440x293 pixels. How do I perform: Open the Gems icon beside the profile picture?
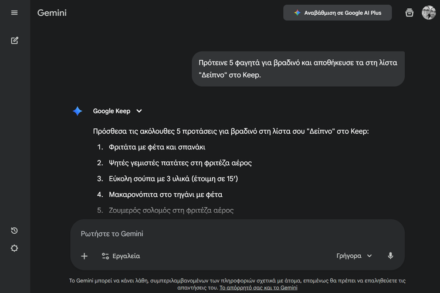click(x=409, y=13)
